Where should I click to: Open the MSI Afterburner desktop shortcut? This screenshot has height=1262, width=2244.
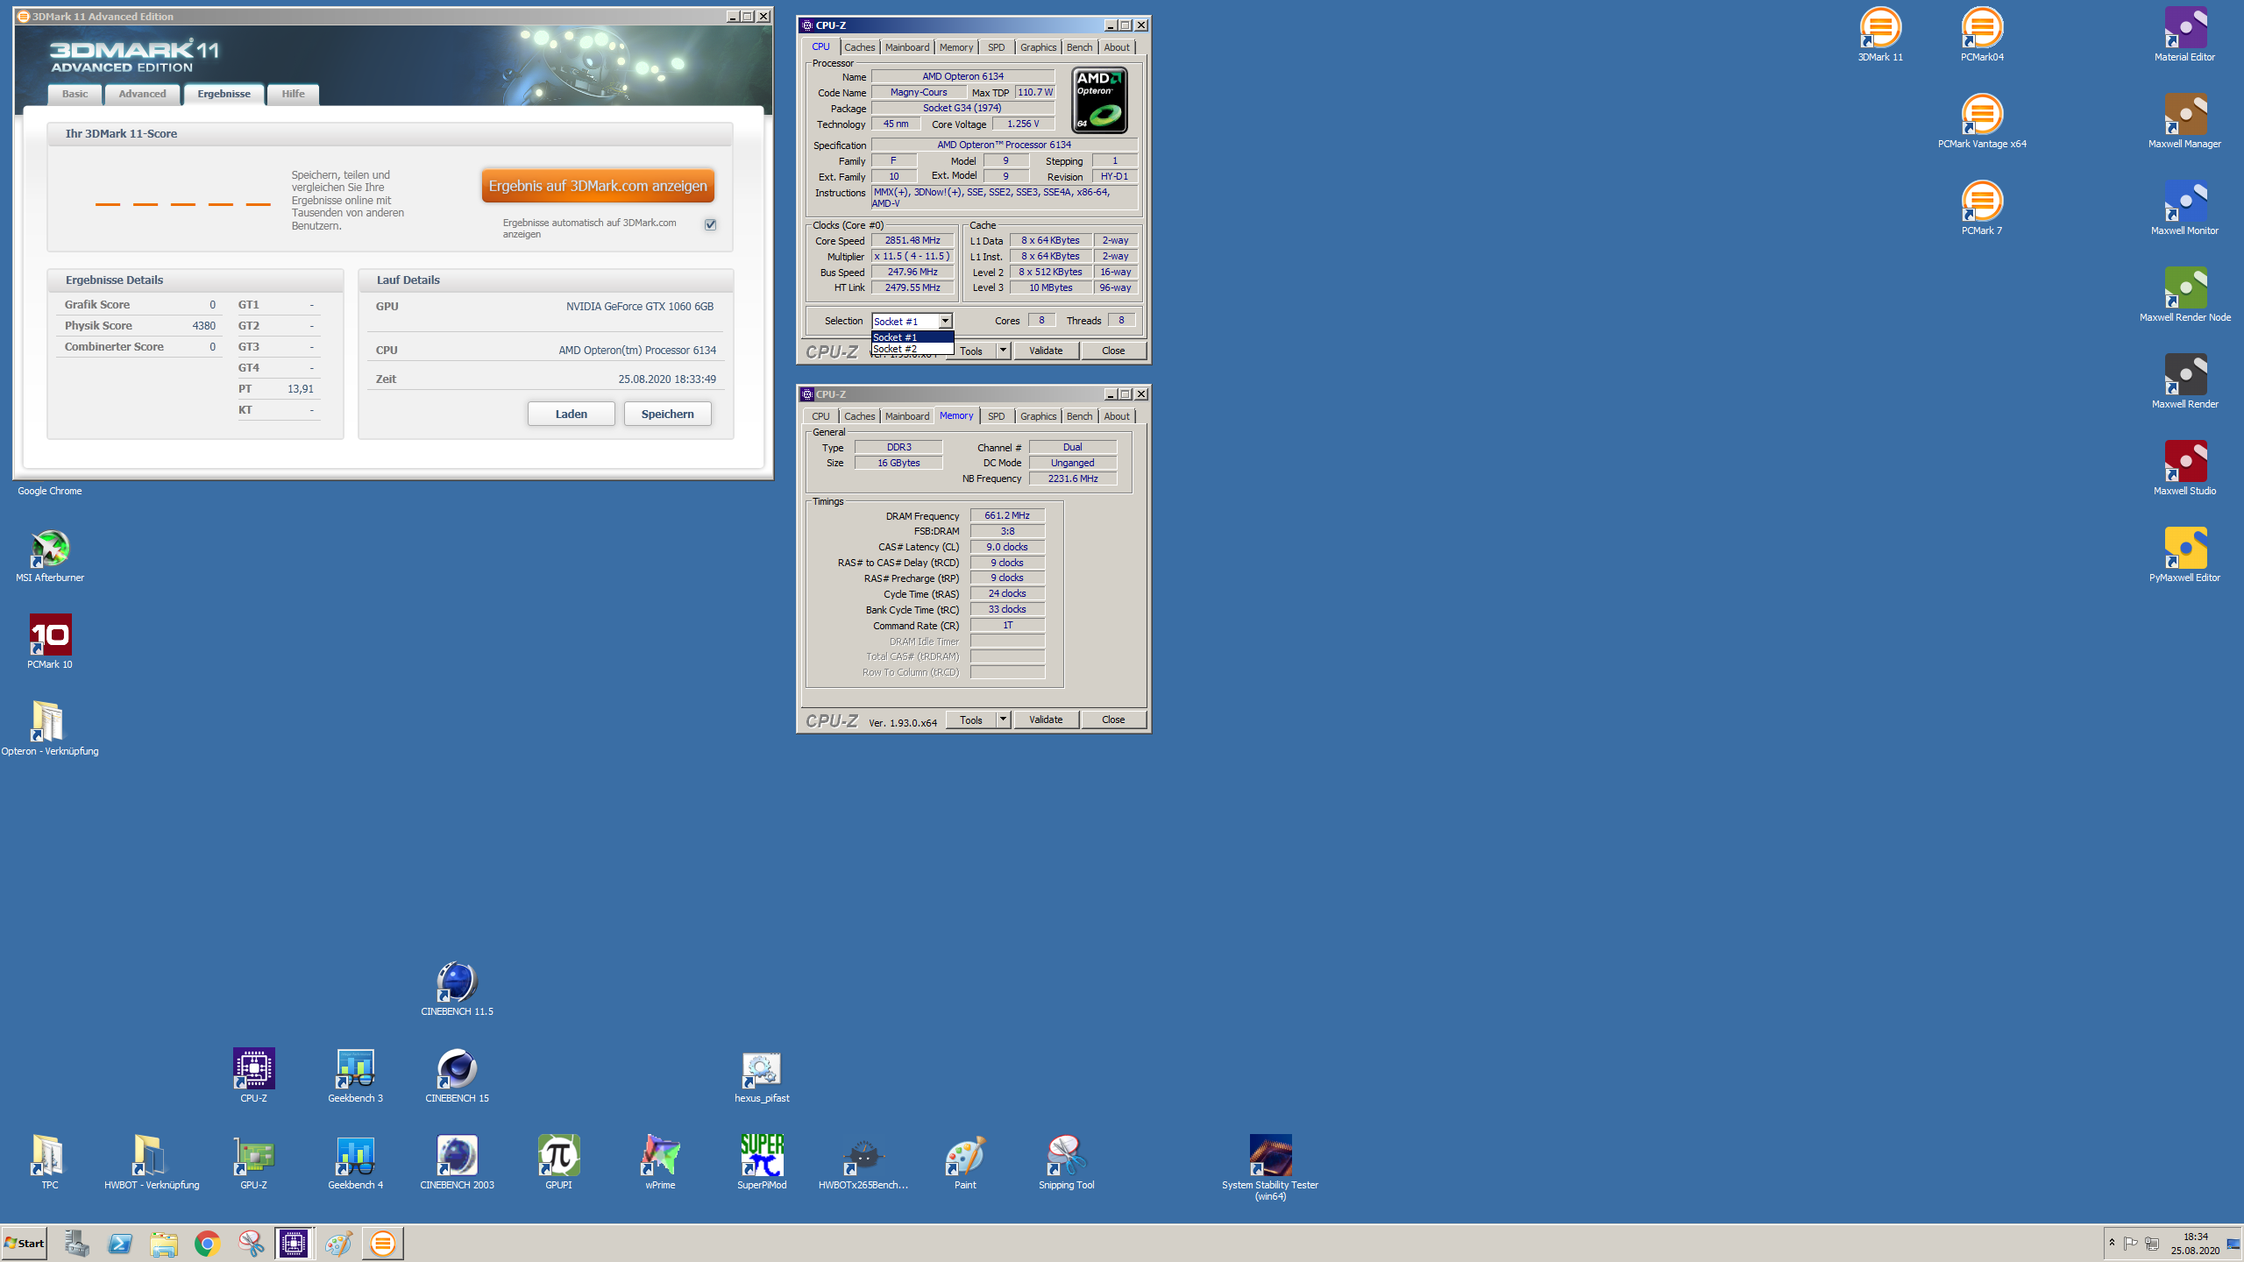pos(50,556)
